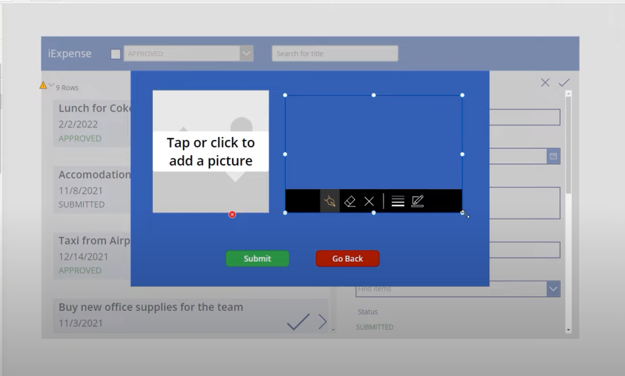Image resolution: width=625 pixels, height=376 pixels.
Task: Click the cancel X icon above the form
Action: tap(545, 82)
